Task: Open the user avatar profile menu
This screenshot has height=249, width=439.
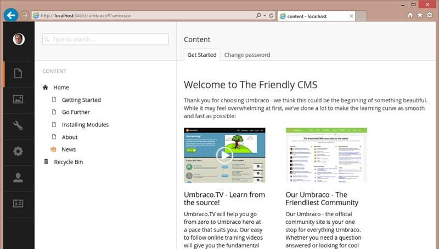Action: [19, 39]
